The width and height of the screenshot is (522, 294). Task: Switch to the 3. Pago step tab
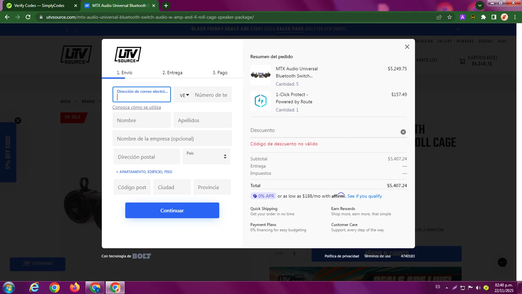(220, 72)
